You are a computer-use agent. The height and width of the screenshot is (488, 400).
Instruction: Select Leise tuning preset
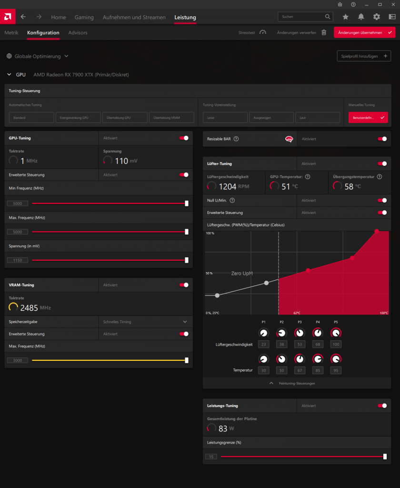click(x=225, y=118)
